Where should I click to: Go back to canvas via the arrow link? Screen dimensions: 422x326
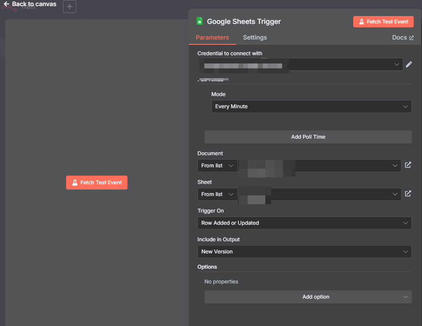[30, 4]
